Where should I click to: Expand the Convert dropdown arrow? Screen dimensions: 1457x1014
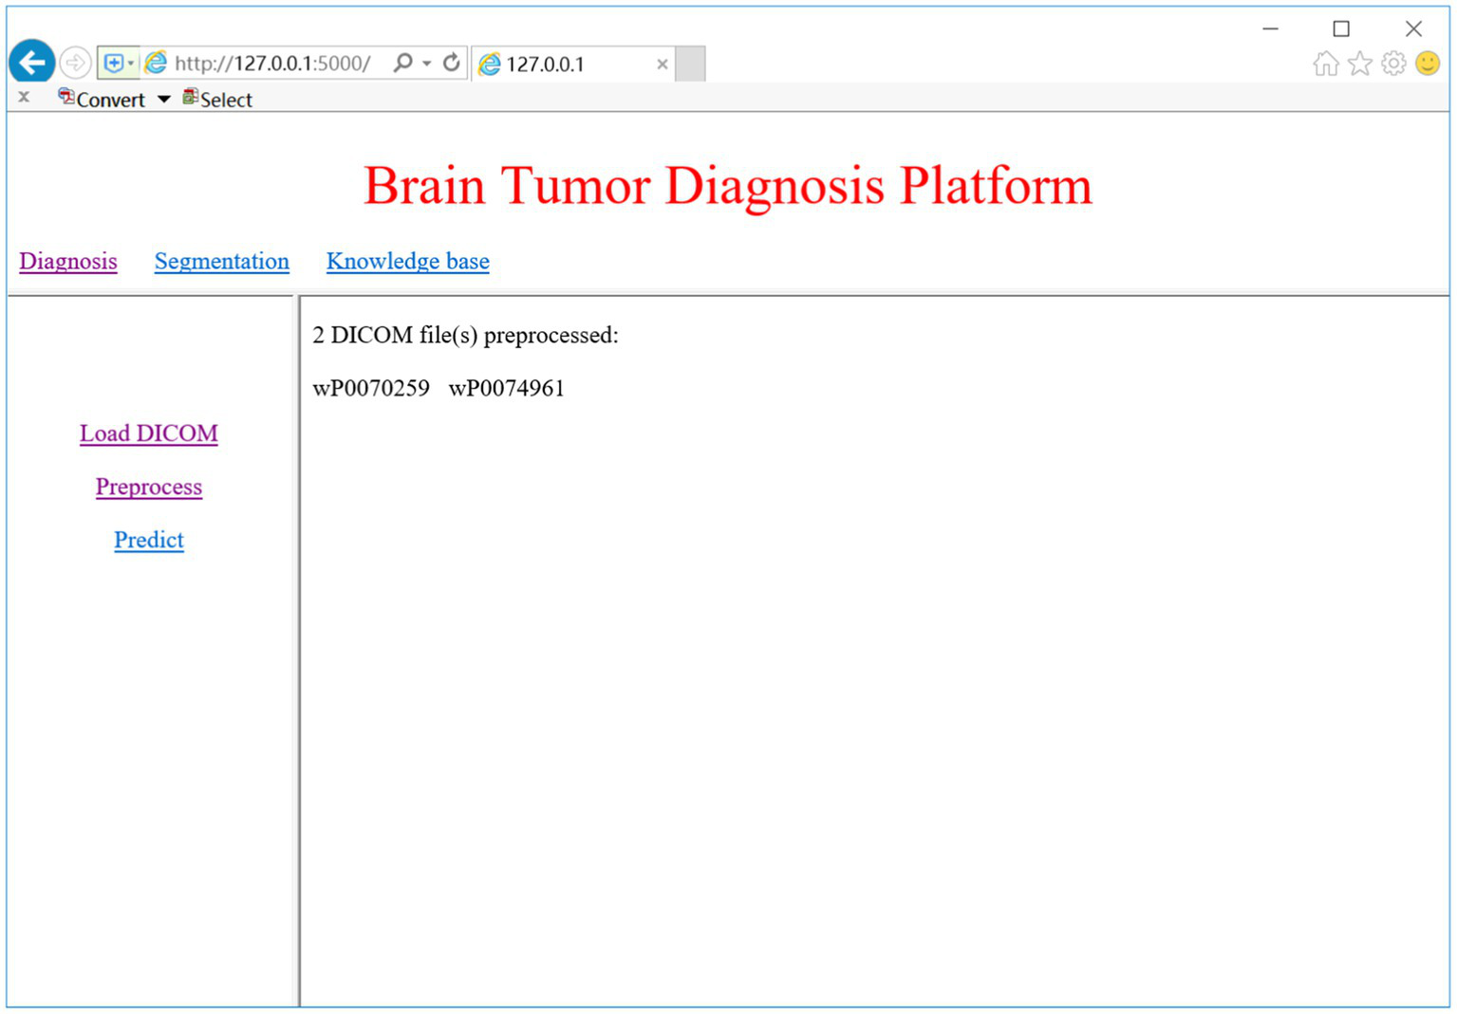click(x=164, y=100)
